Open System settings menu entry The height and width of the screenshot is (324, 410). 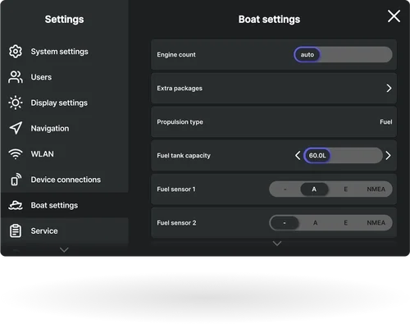pyautogui.click(x=65, y=52)
